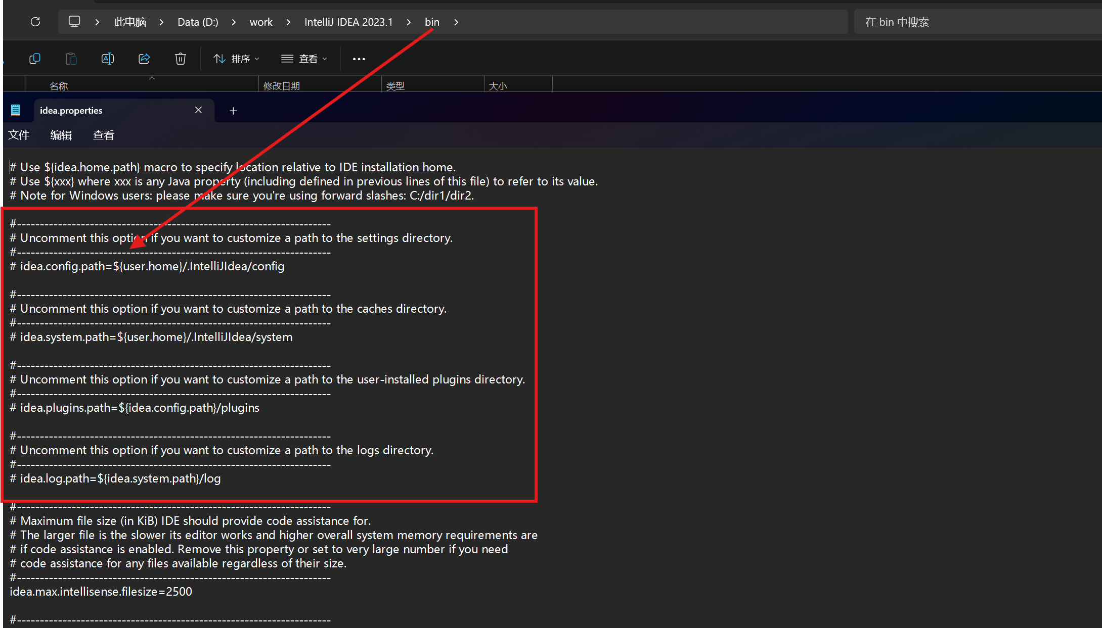Open the 排序 sort dropdown
The image size is (1102, 628).
click(x=236, y=59)
